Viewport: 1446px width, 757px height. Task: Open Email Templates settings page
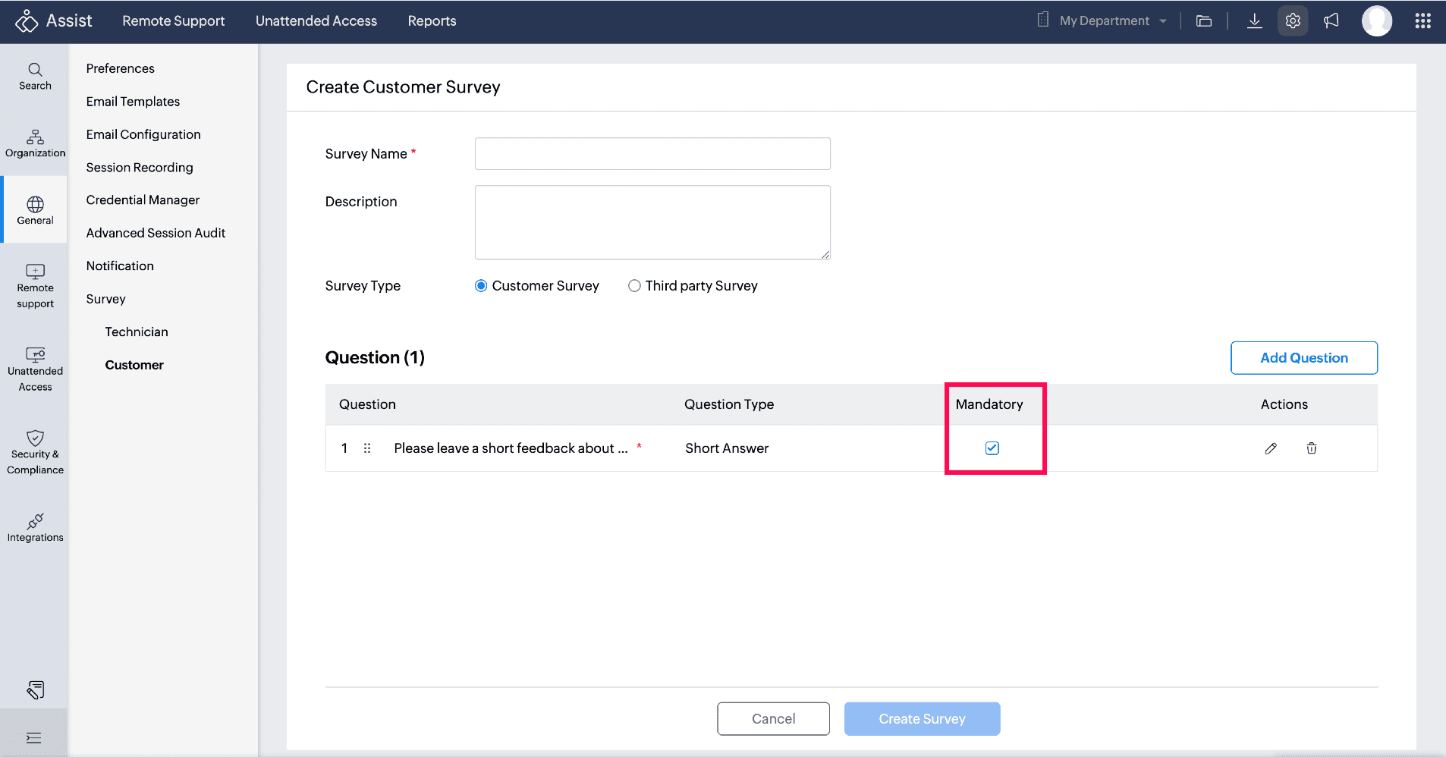(133, 102)
